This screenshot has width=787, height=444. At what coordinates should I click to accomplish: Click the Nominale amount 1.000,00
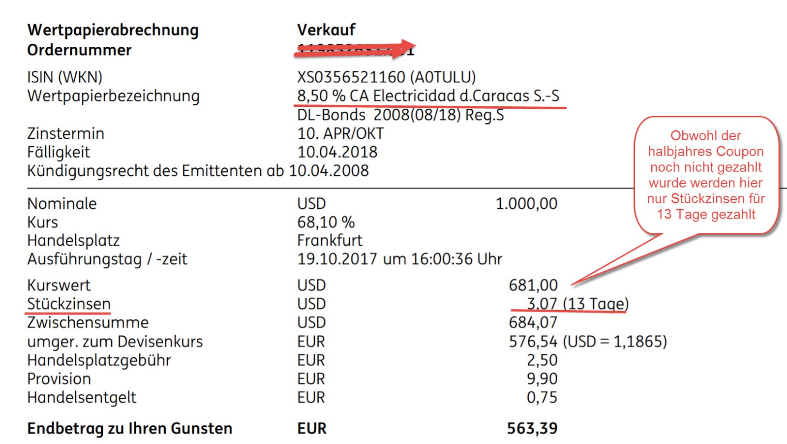pyautogui.click(x=526, y=204)
